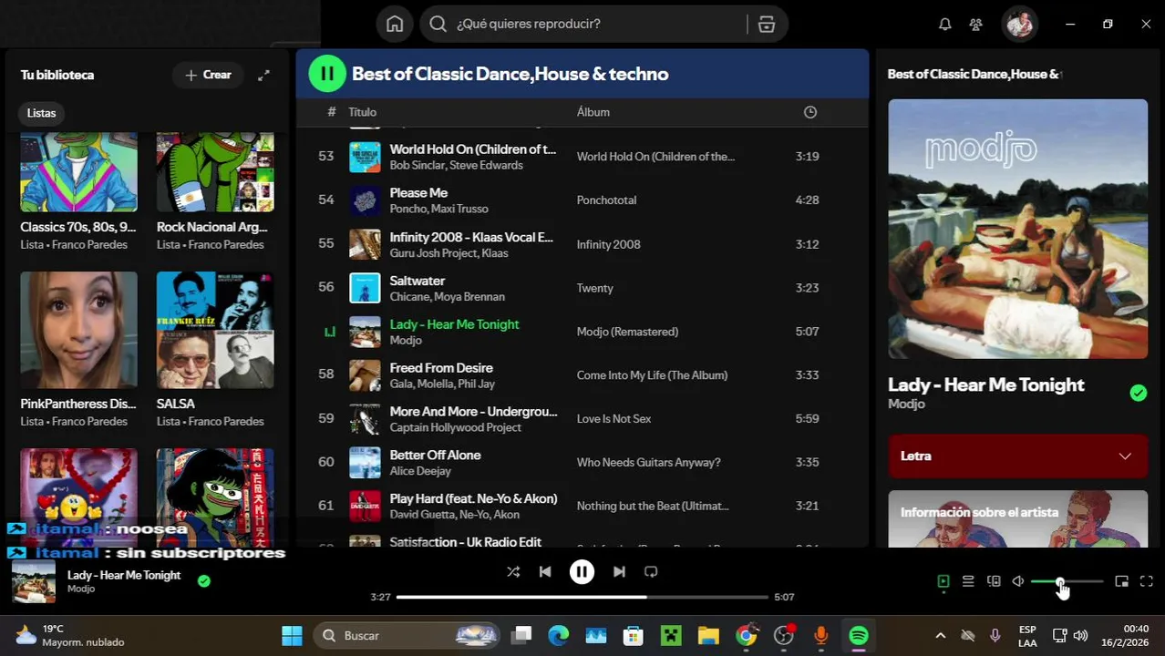Image resolution: width=1165 pixels, height=656 pixels.
Task: Open the Twenty album link
Action: pos(594,288)
